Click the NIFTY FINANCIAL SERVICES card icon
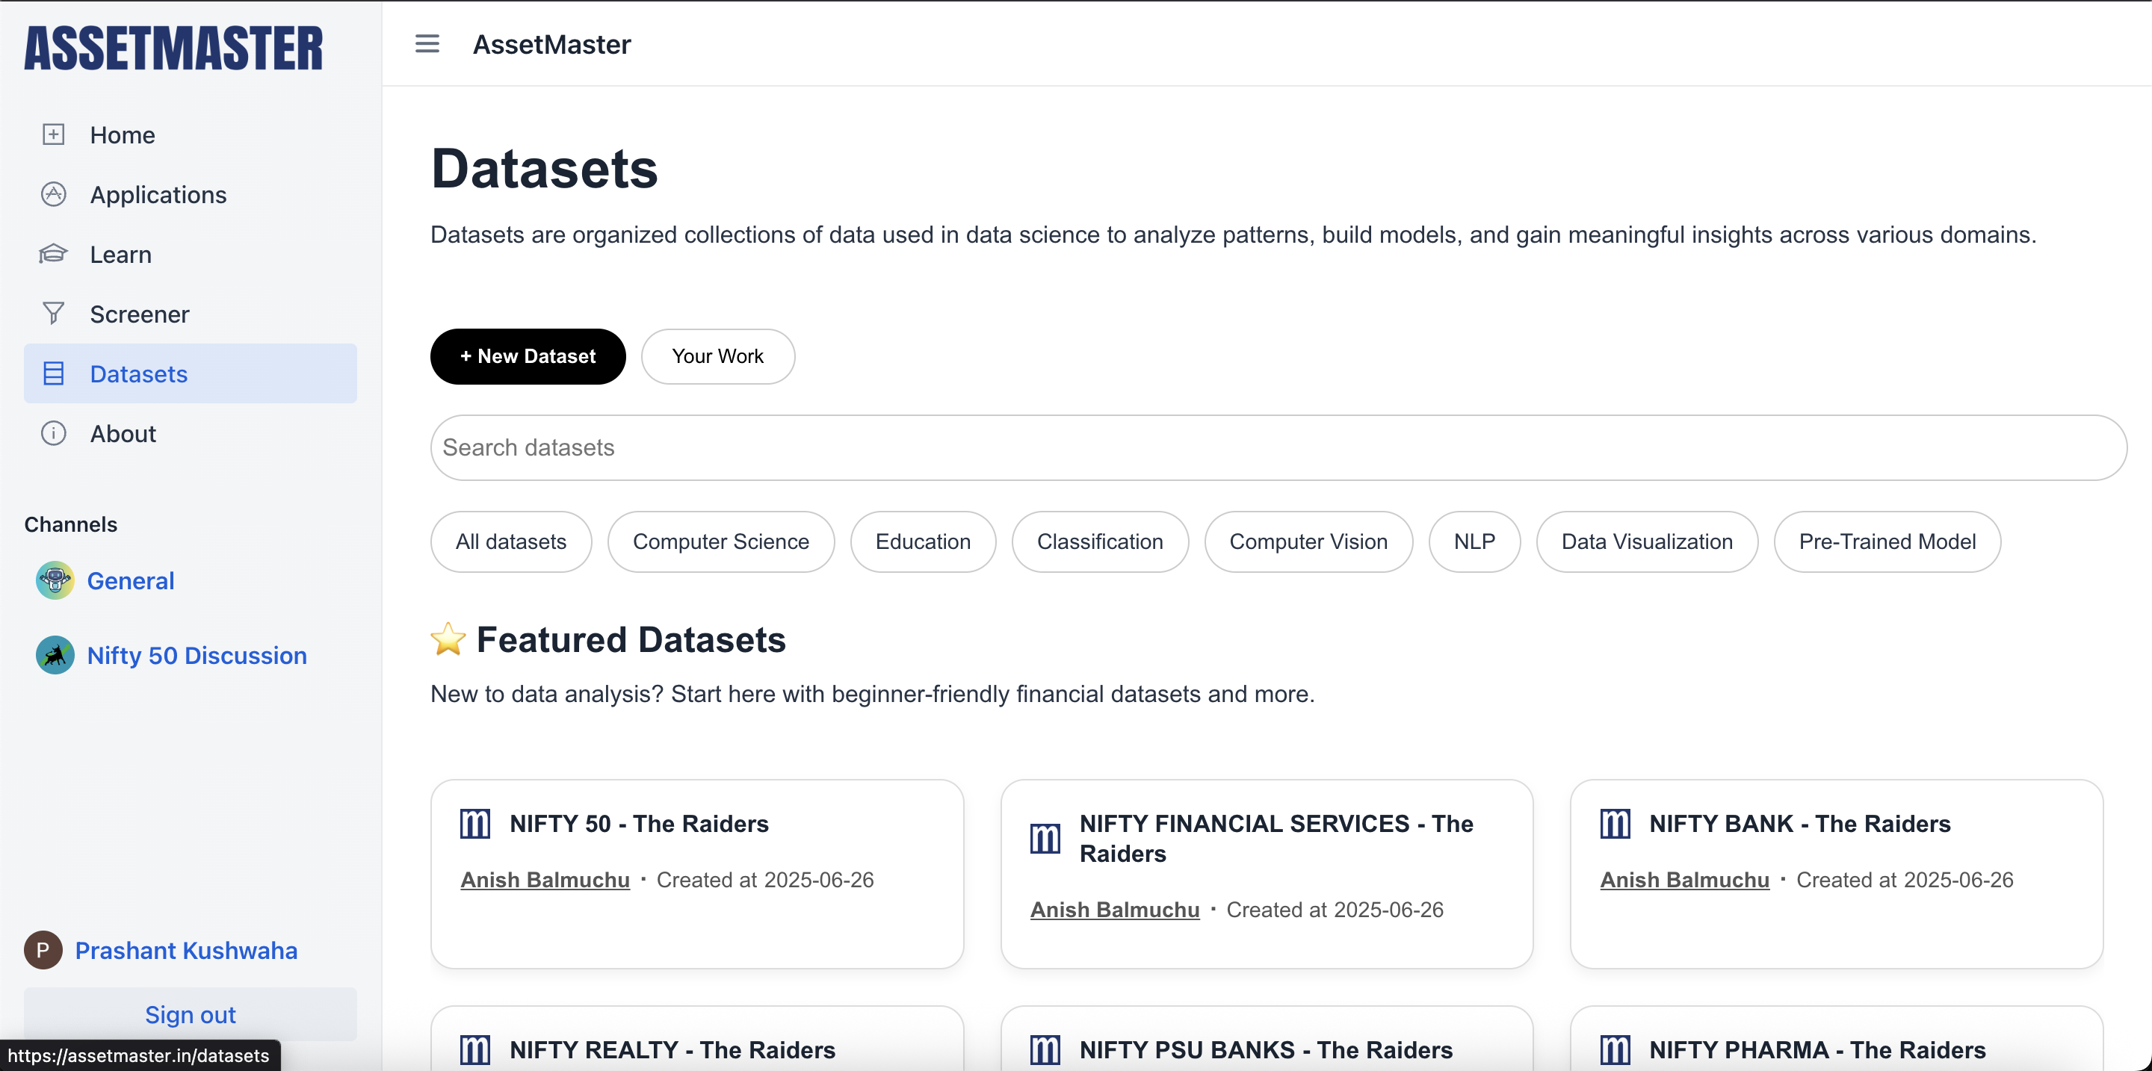The width and height of the screenshot is (2152, 1071). tap(1045, 839)
